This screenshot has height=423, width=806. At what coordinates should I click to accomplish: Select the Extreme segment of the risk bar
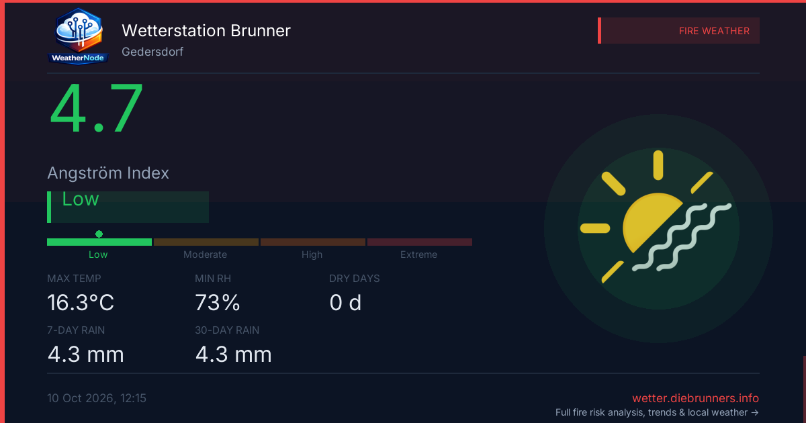tap(420, 242)
